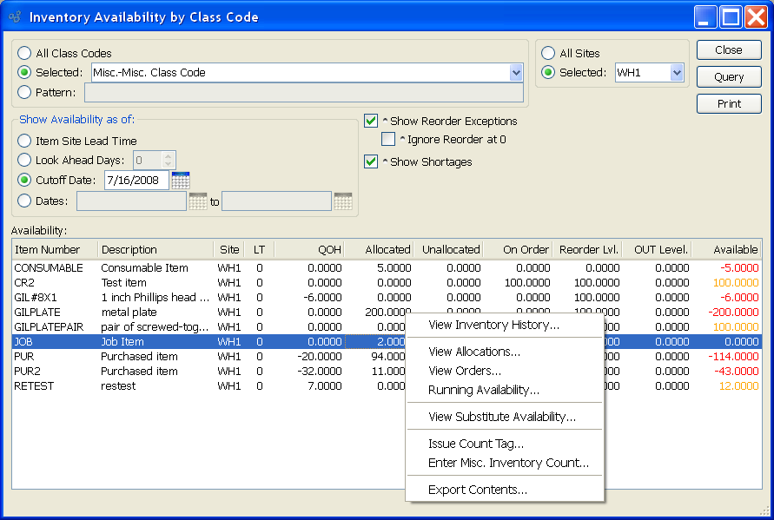Toggle the Ignore Reorder at 0 checkbox

coord(388,139)
